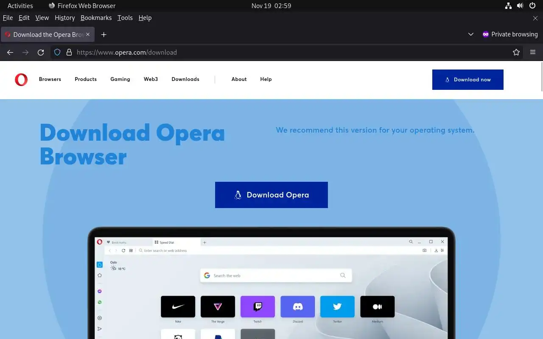Open the Firefox hamburger application menu

[x=533, y=52]
